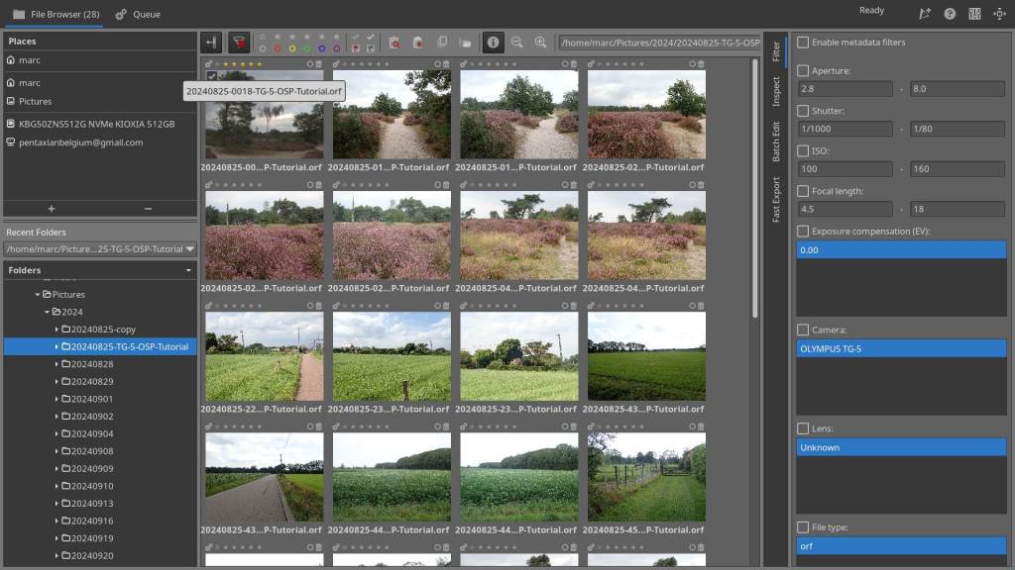Tick the Aperture filter checkbox
1015x570 pixels.
point(803,70)
